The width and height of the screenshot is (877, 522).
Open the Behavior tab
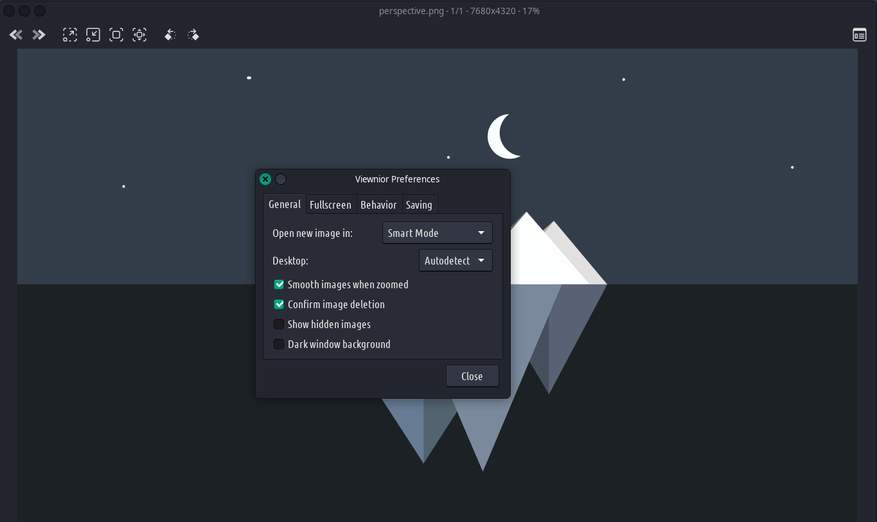[378, 205]
